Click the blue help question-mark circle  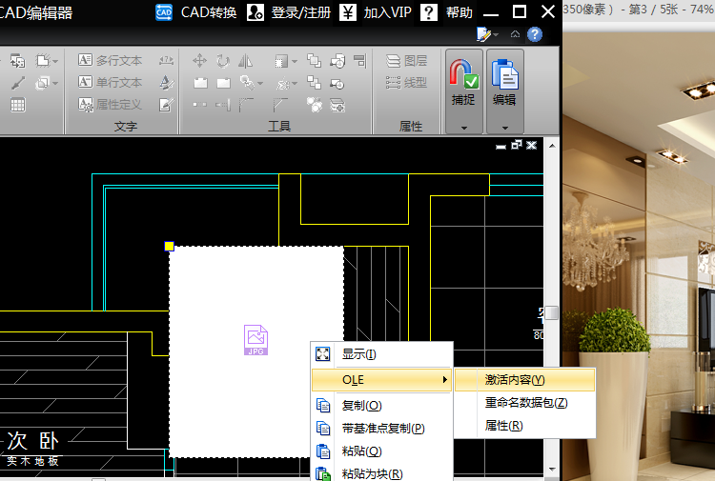pos(535,34)
